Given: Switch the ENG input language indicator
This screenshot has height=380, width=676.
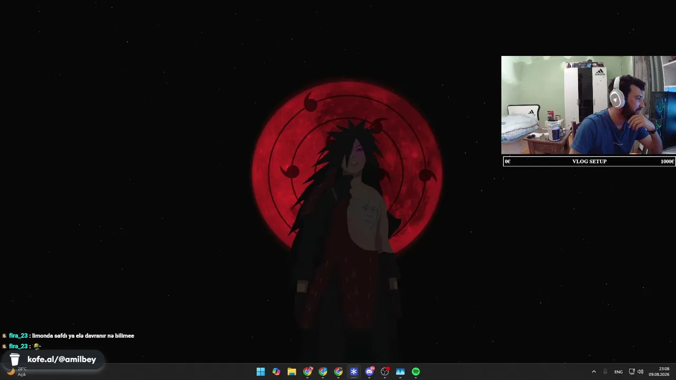Looking at the screenshot, I should coord(618,372).
